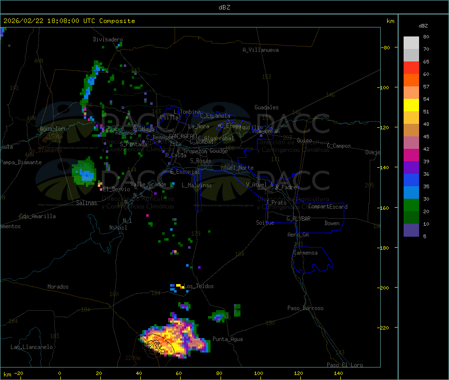
Task: Click the El_Desvio location label
Action: click(x=116, y=189)
